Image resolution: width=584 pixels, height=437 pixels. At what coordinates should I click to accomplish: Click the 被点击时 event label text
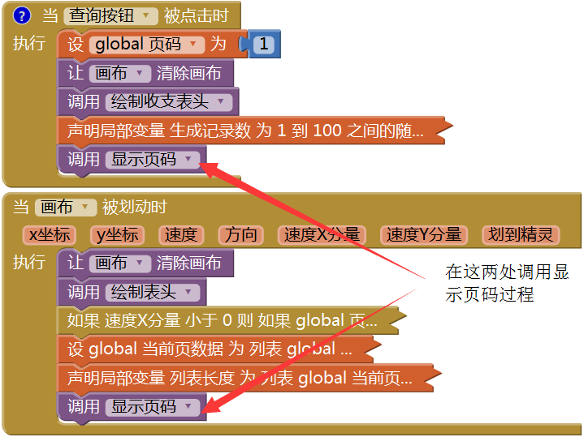pyautogui.click(x=197, y=16)
